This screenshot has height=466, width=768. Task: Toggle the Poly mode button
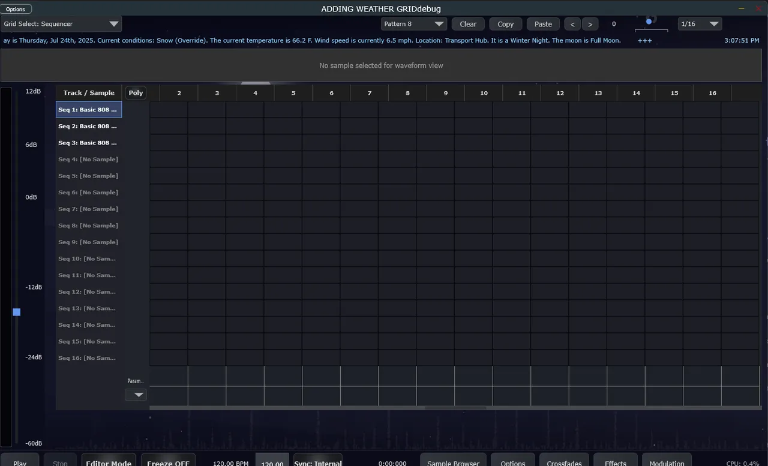[136, 92]
